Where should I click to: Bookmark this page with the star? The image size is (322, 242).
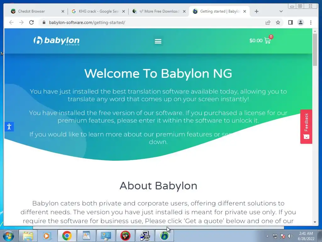(278, 22)
